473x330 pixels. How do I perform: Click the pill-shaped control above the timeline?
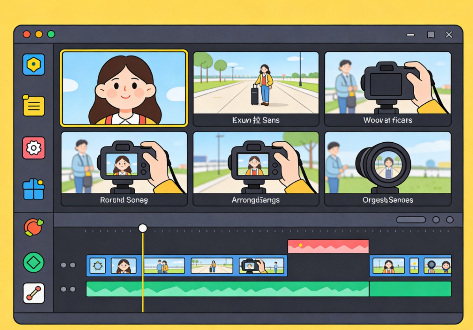click(411, 220)
